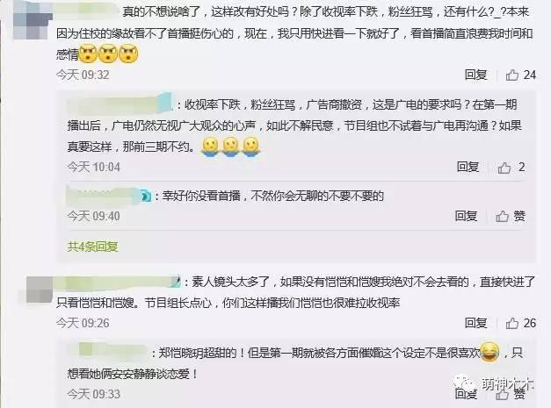
Task: Click 回复 on the 09:26 comment
Action: point(475,323)
